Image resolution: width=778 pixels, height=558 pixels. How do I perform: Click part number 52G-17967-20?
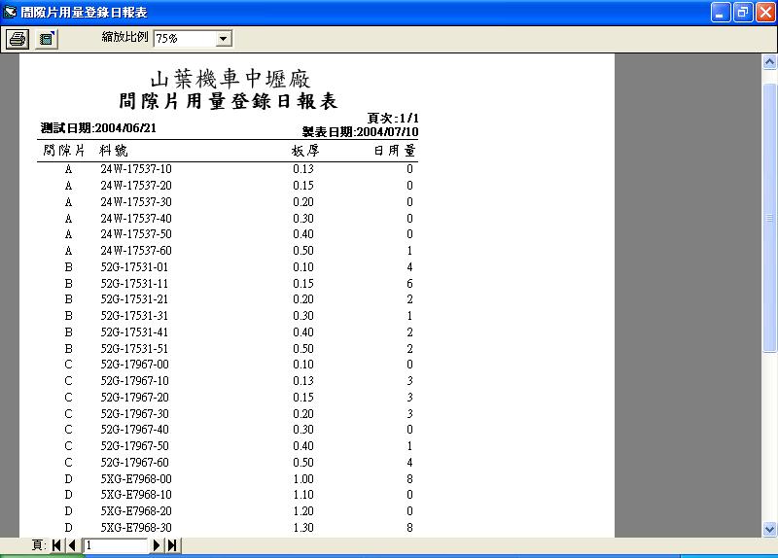135,397
